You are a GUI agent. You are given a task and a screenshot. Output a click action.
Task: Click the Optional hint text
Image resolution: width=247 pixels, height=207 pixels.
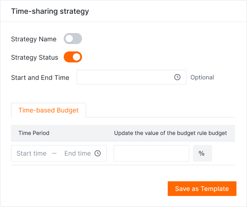pos(202,77)
